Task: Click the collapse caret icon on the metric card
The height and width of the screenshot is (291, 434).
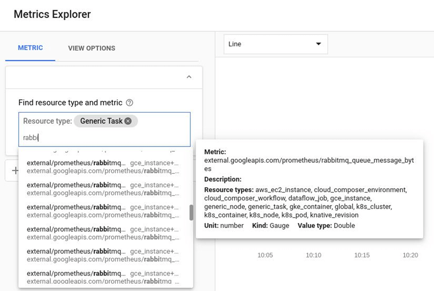Action: coord(190,76)
